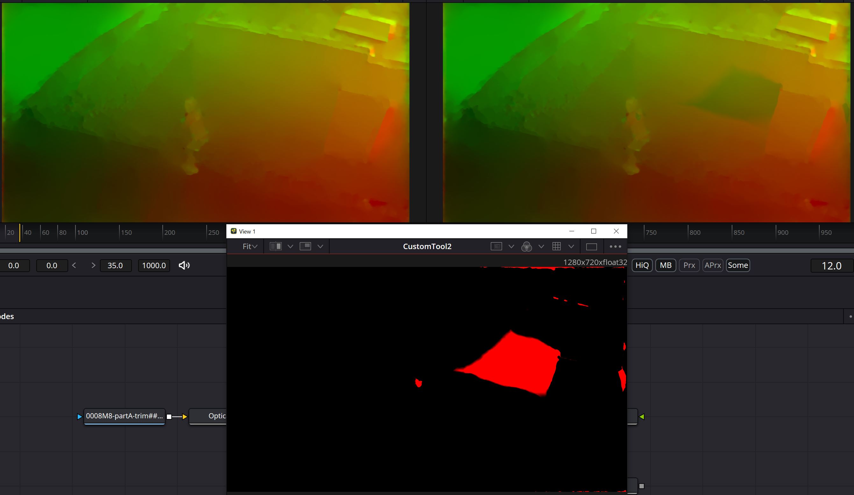Screen dimensions: 854x495
Task: Click the grey output square near bottom right node
Action: point(642,486)
